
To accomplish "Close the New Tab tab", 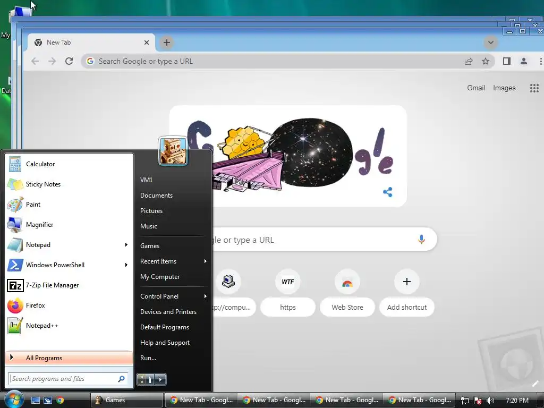I will click(x=147, y=42).
